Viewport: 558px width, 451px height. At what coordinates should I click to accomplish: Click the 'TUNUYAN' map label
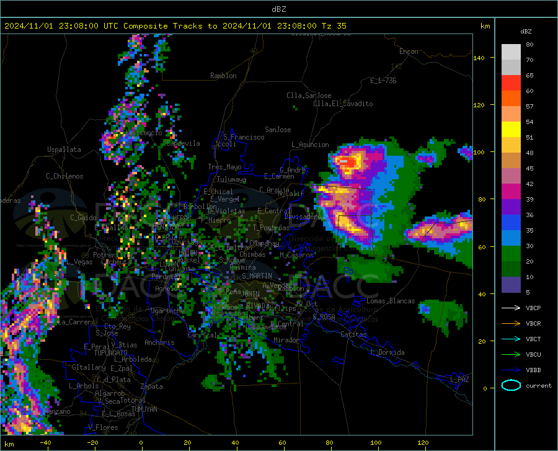click(144, 409)
